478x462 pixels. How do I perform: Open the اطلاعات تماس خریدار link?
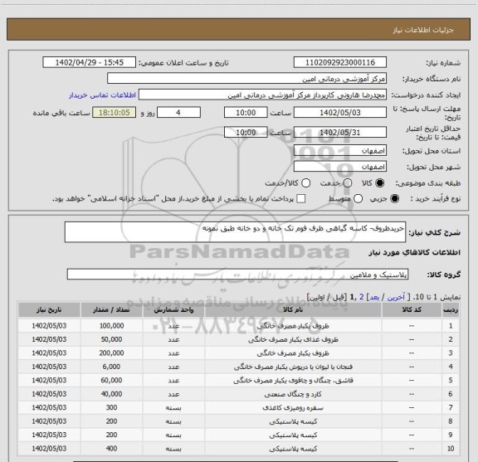[102, 95]
